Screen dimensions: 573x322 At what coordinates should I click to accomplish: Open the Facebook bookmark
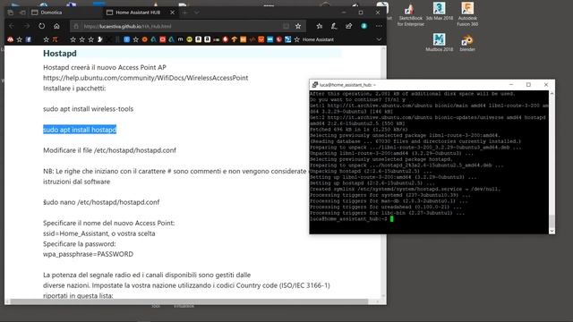[29, 39]
